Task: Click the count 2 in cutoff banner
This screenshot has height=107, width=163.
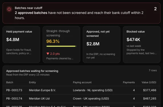Action: [155, 9]
